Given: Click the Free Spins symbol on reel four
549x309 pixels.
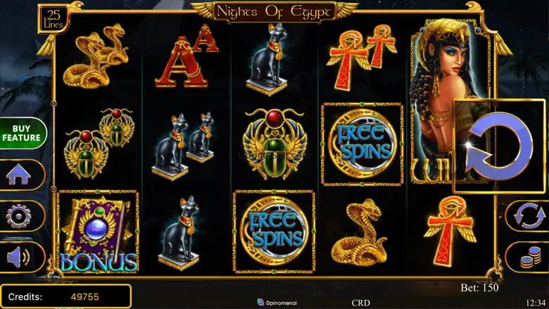Looking at the screenshot, I should coord(362,144).
